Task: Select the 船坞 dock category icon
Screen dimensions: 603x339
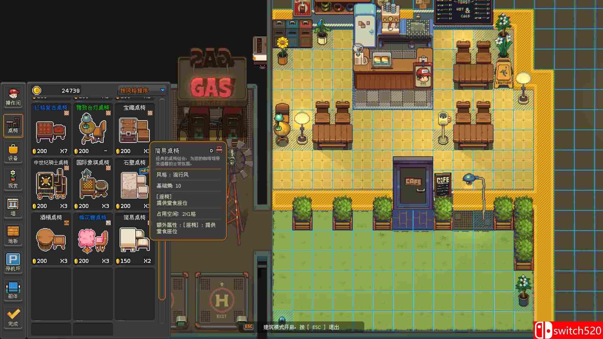Action: click(x=13, y=289)
